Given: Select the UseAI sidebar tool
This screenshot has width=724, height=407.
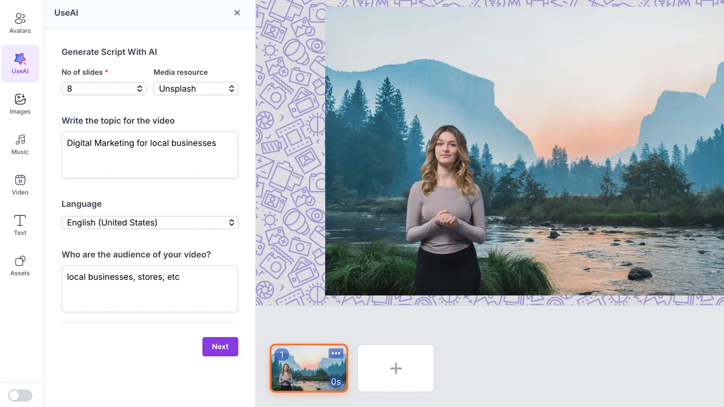Looking at the screenshot, I should tap(20, 63).
